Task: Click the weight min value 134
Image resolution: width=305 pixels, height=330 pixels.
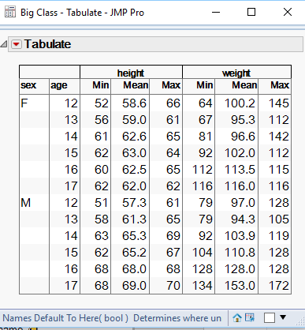Action: point(203,286)
